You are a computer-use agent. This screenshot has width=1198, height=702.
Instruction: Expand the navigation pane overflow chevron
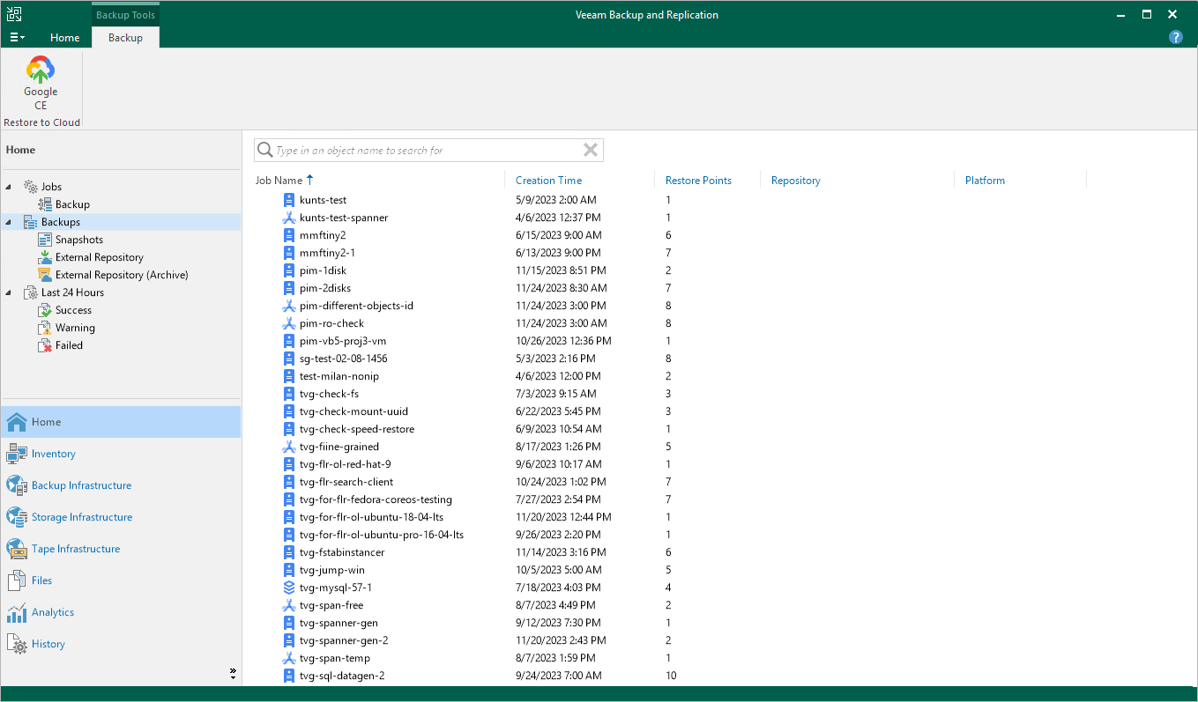[233, 673]
